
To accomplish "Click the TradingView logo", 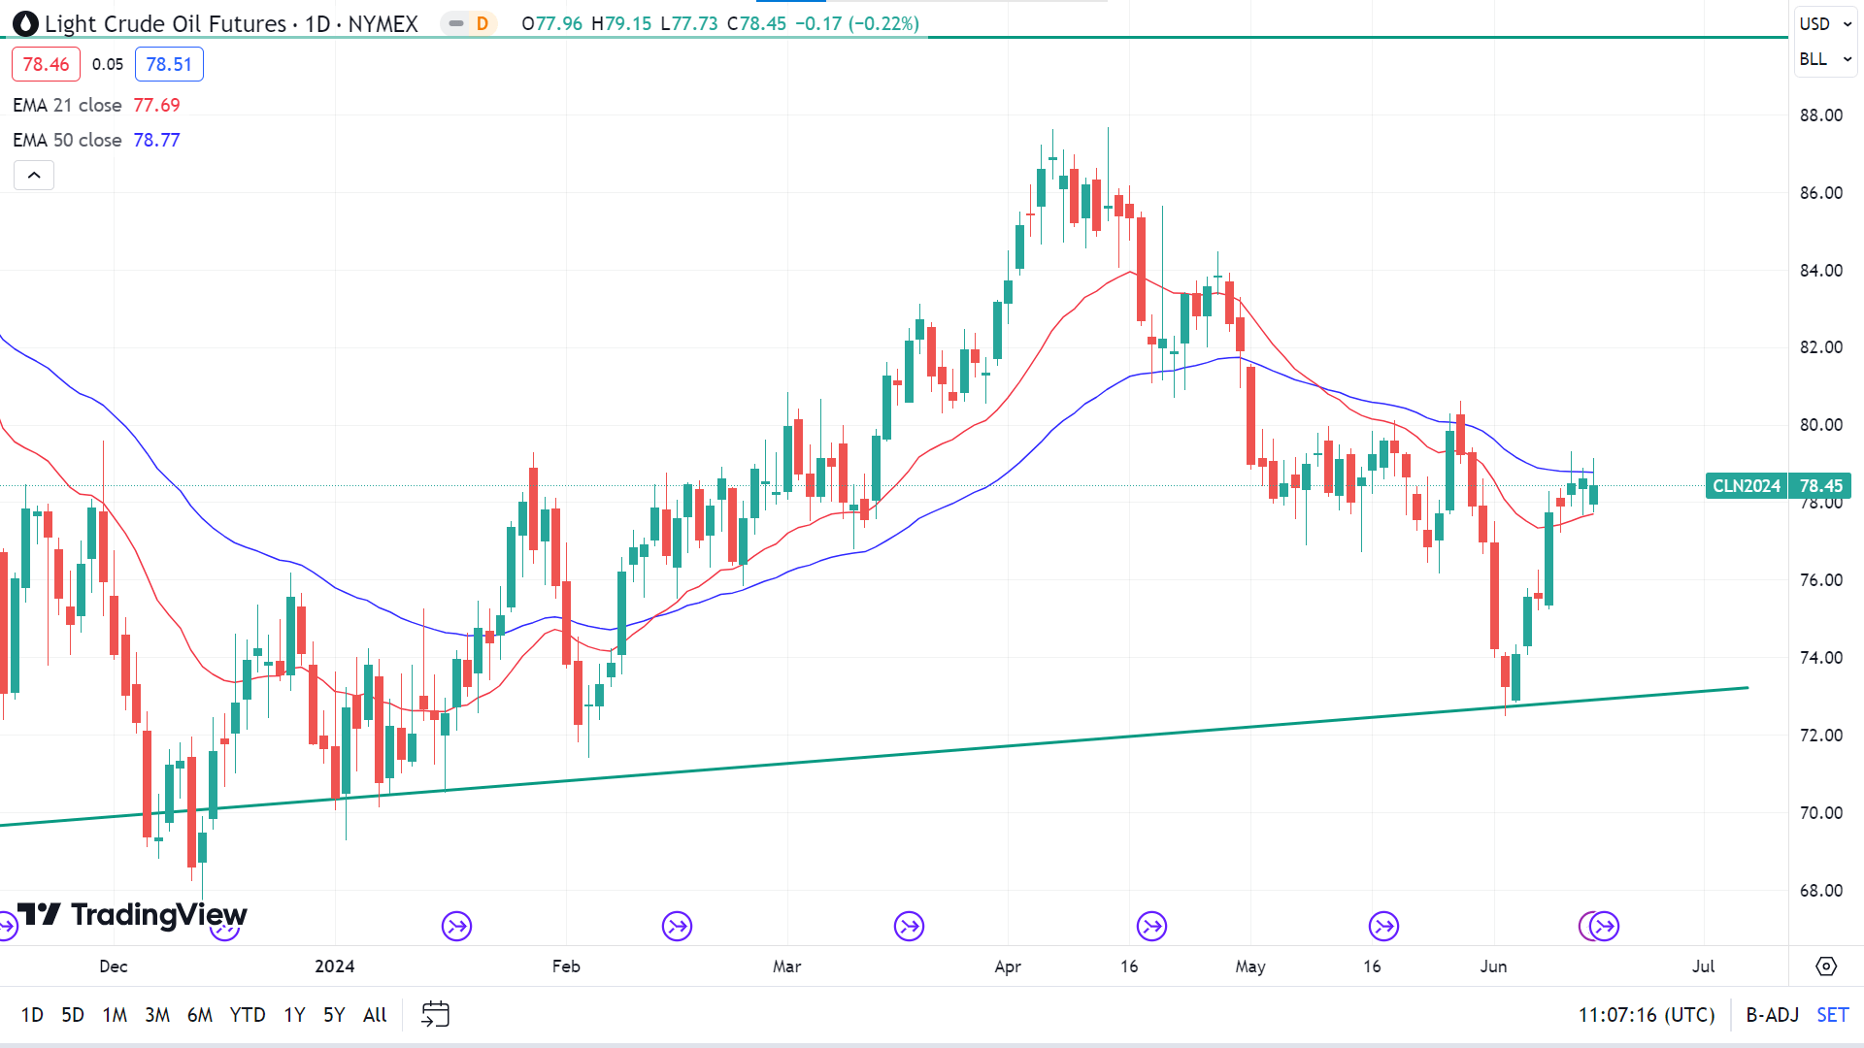I will point(133,914).
